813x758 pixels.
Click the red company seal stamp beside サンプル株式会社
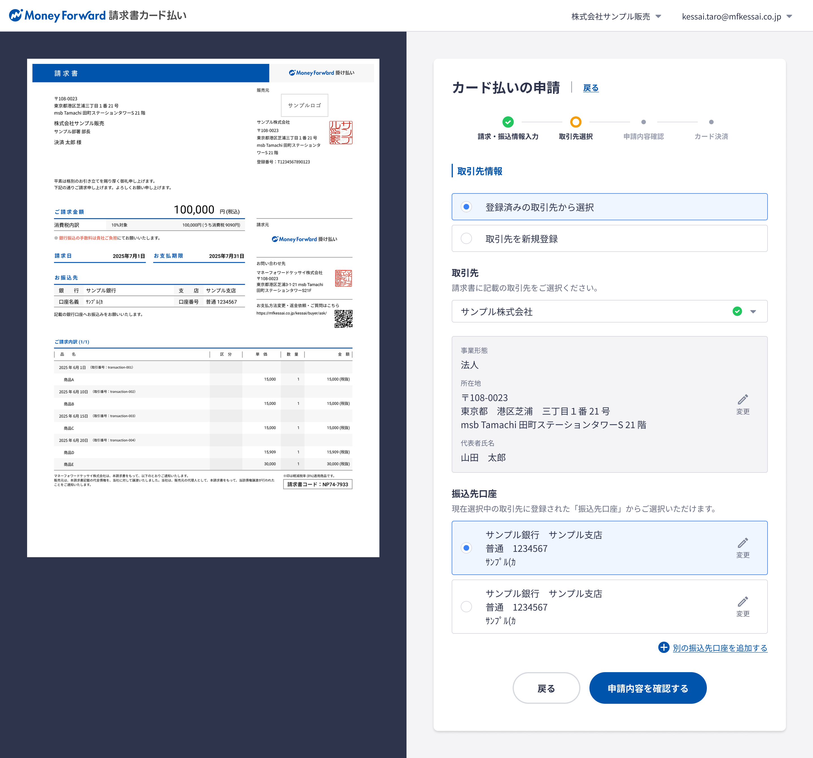tap(341, 132)
